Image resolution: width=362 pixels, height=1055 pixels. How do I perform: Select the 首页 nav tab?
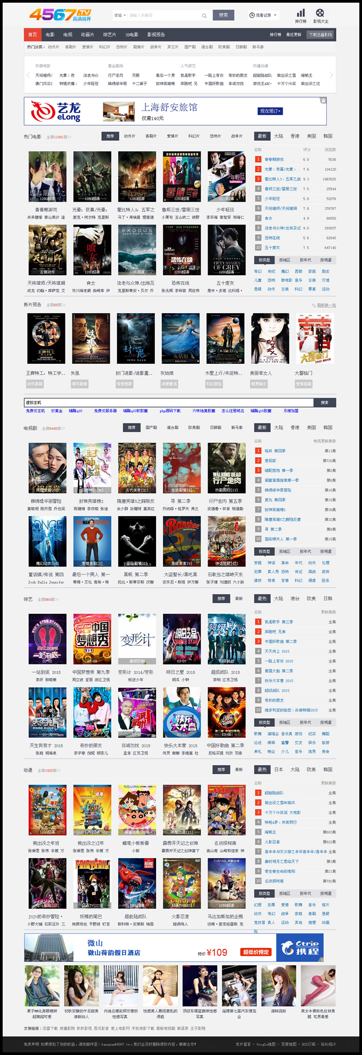[32, 35]
